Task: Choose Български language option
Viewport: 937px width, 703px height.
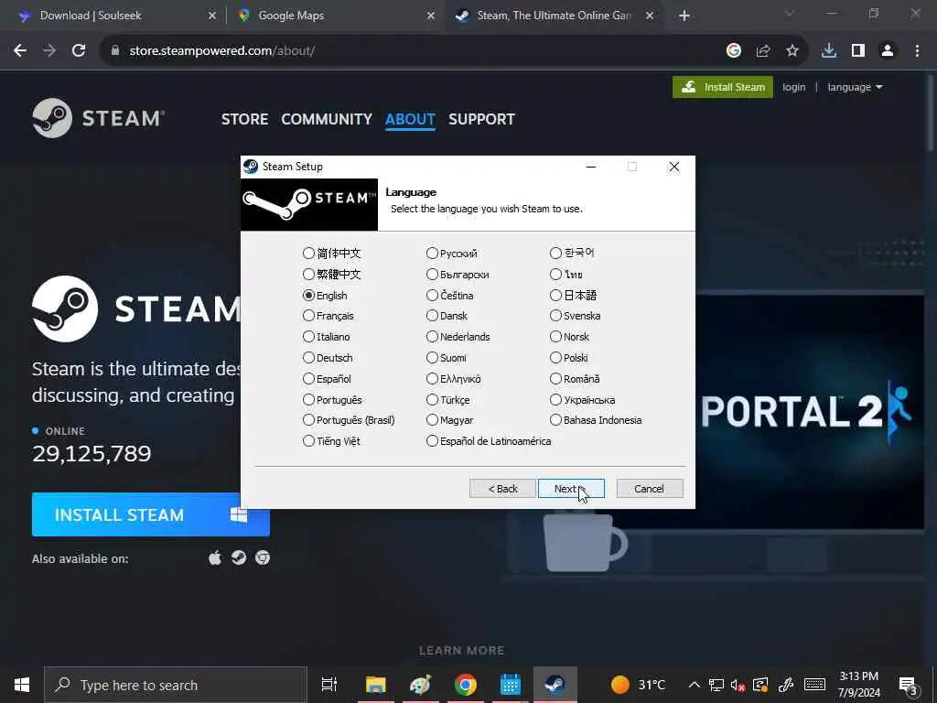Action: (x=432, y=275)
